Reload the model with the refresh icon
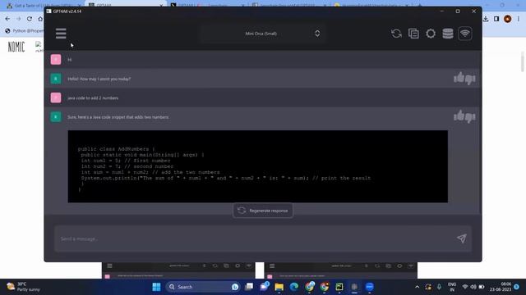Screen dimensions: 526x295 (x=396, y=34)
